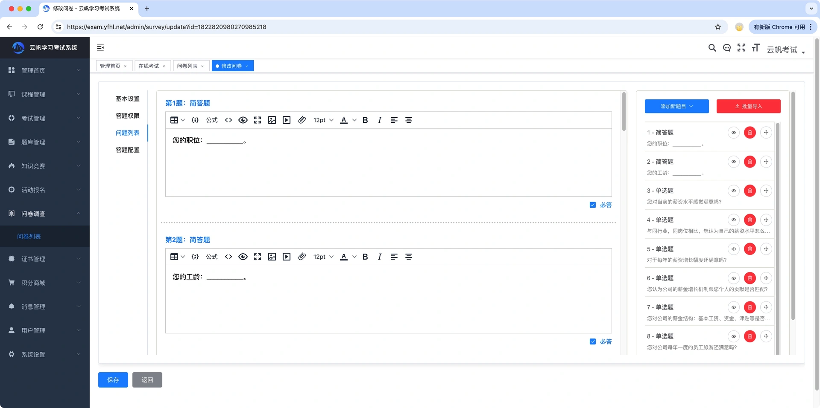Insert table in question 1 editor

coord(177,120)
